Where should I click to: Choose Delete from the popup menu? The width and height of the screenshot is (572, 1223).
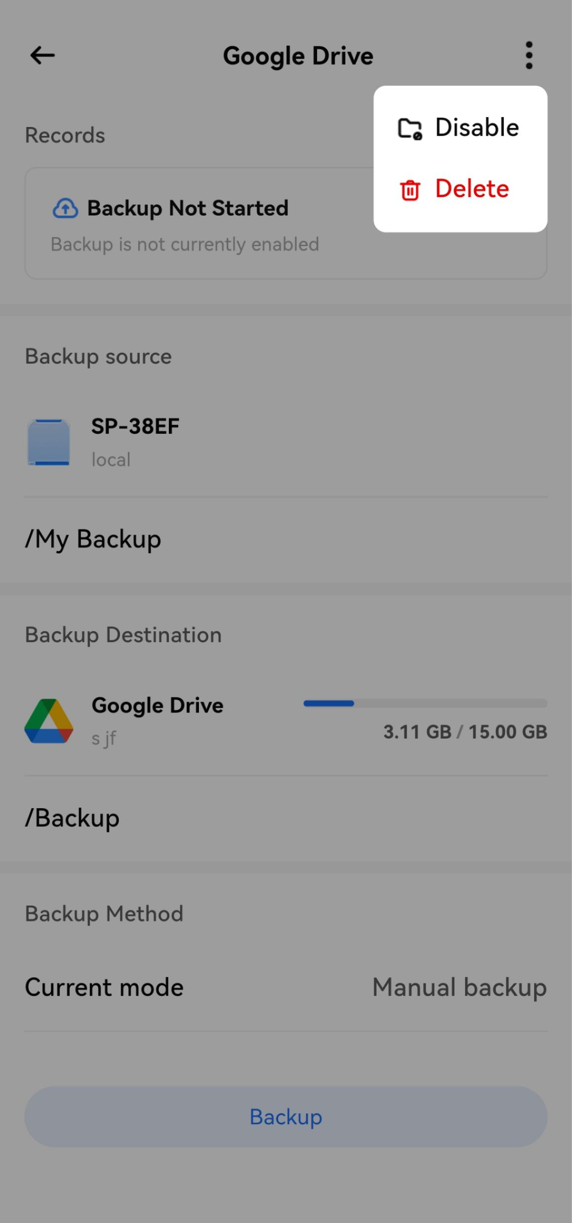[472, 189]
